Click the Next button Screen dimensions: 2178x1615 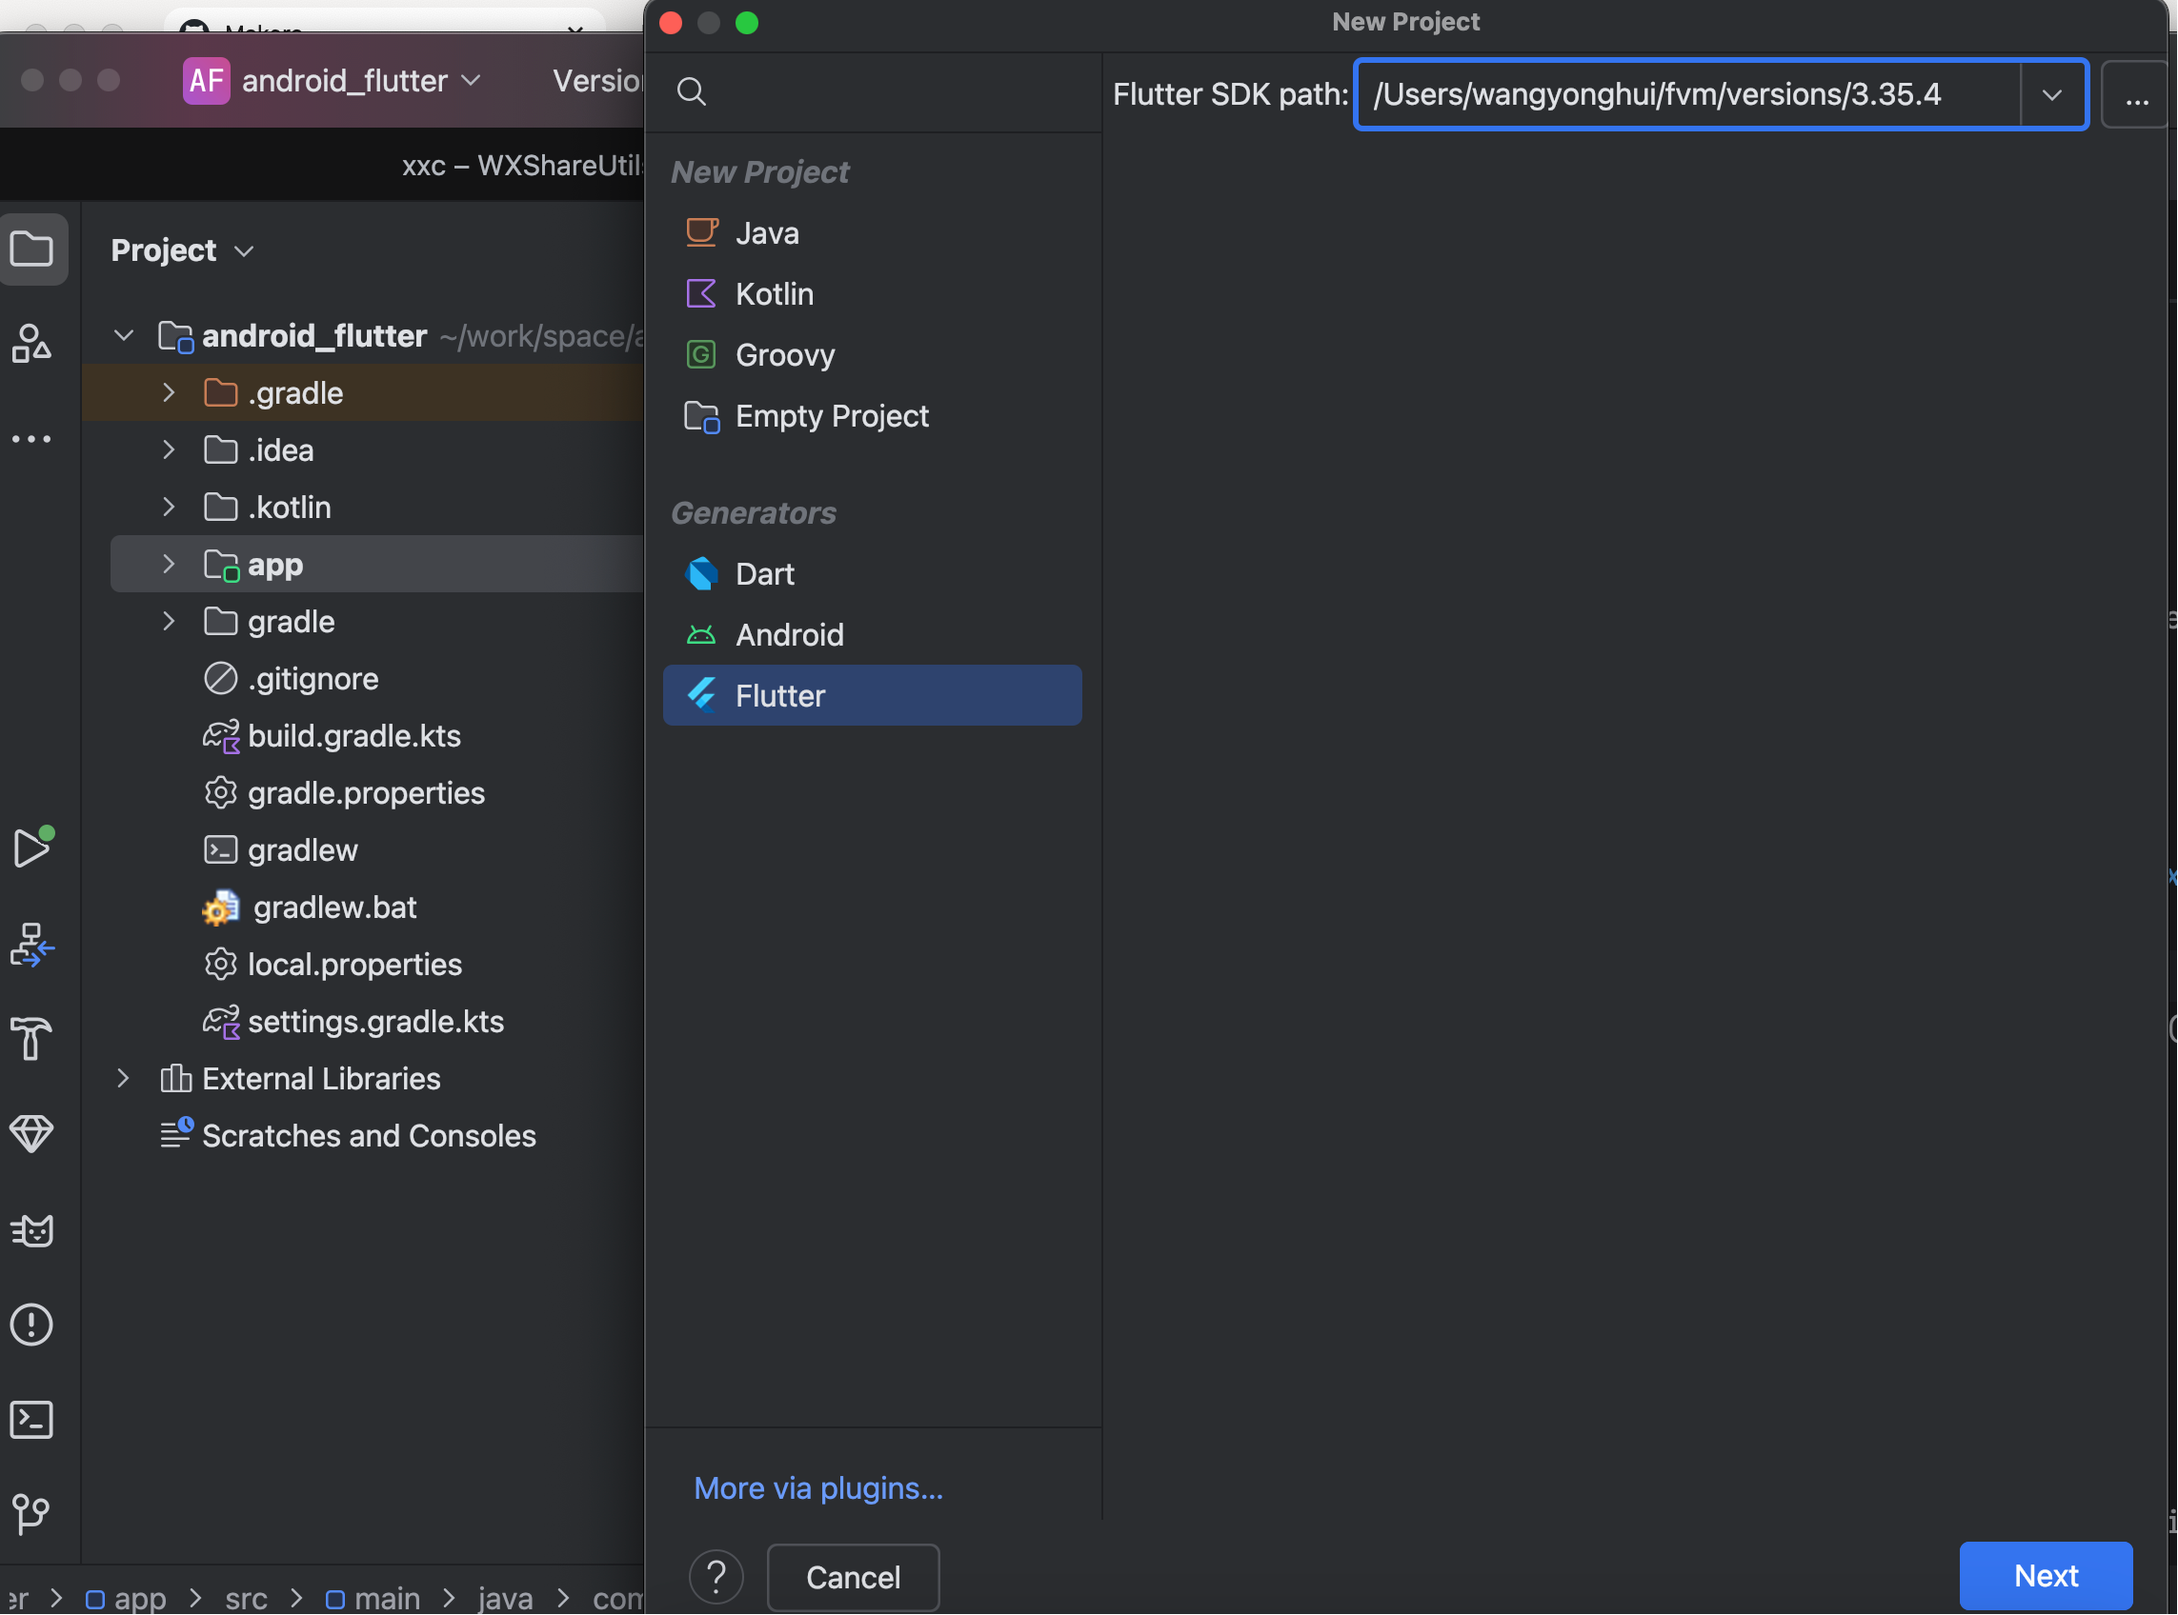(x=2045, y=1576)
